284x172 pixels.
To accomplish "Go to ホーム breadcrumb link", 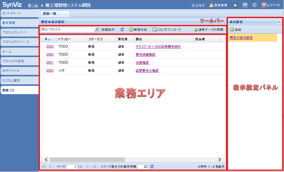I will tap(33, 5).
